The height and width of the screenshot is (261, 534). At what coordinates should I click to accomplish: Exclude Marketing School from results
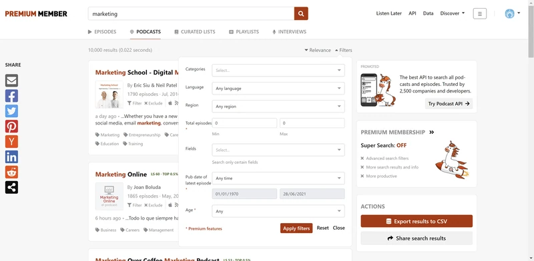click(x=154, y=103)
